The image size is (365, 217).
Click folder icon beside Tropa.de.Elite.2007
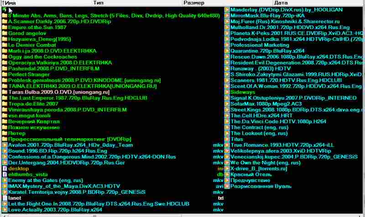coord(5,104)
